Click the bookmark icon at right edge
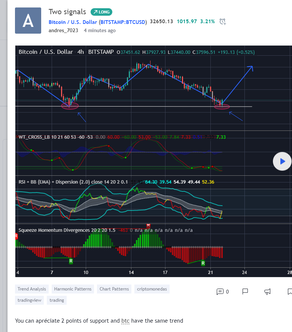This screenshot has width=292, height=332. (289, 292)
